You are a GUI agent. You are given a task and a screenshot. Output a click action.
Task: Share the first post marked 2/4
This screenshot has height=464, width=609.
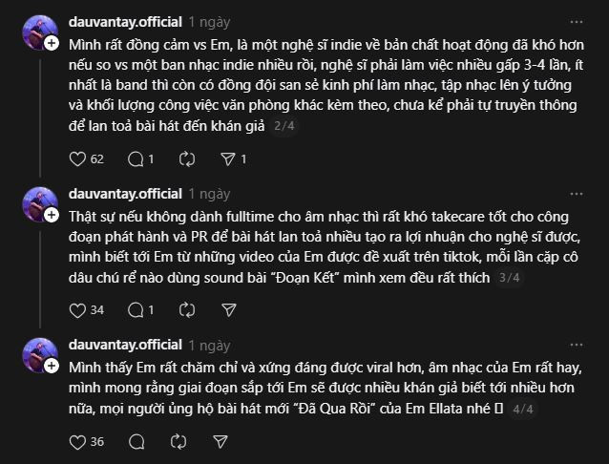(x=228, y=158)
